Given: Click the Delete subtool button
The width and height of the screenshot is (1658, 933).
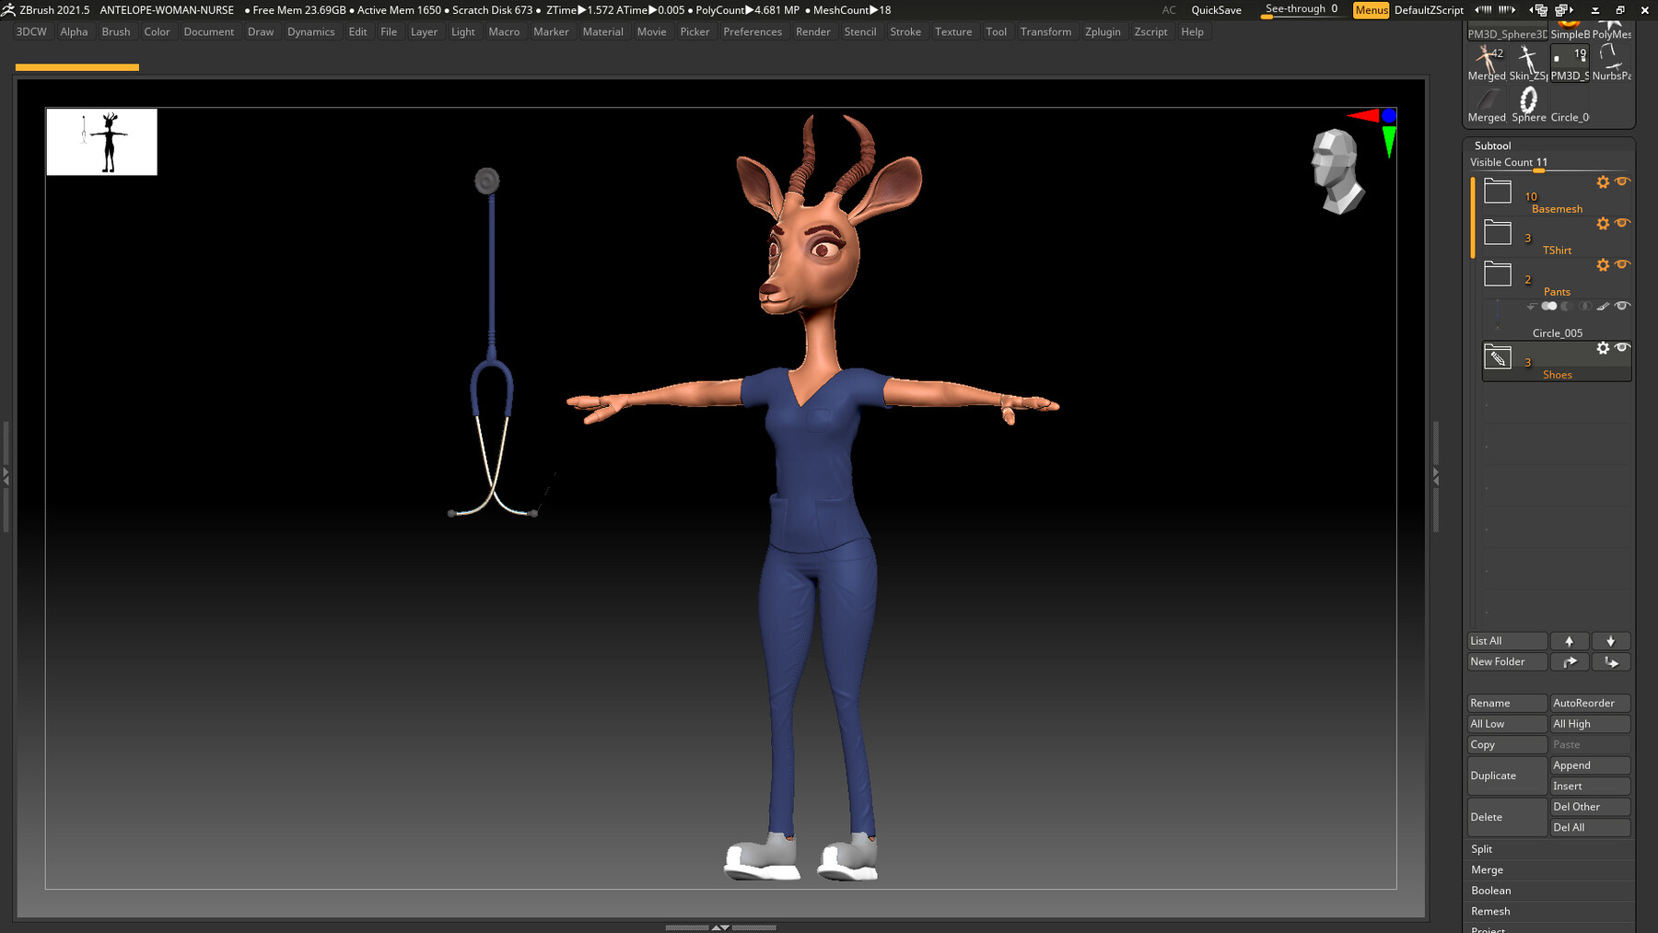Looking at the screenshot, I should point(1507,817).
